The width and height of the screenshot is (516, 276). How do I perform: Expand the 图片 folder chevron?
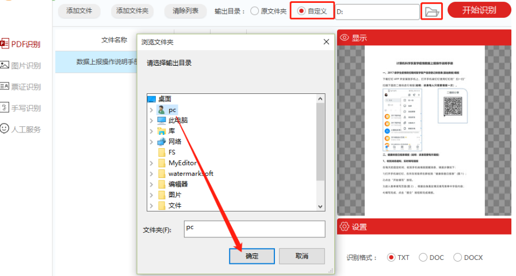click(151, 195)
